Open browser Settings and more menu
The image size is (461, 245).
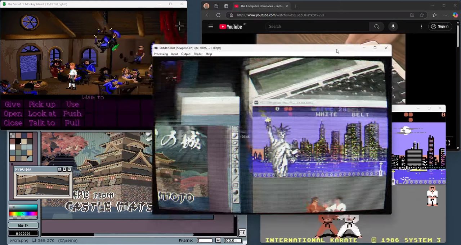tap(445, 15)
